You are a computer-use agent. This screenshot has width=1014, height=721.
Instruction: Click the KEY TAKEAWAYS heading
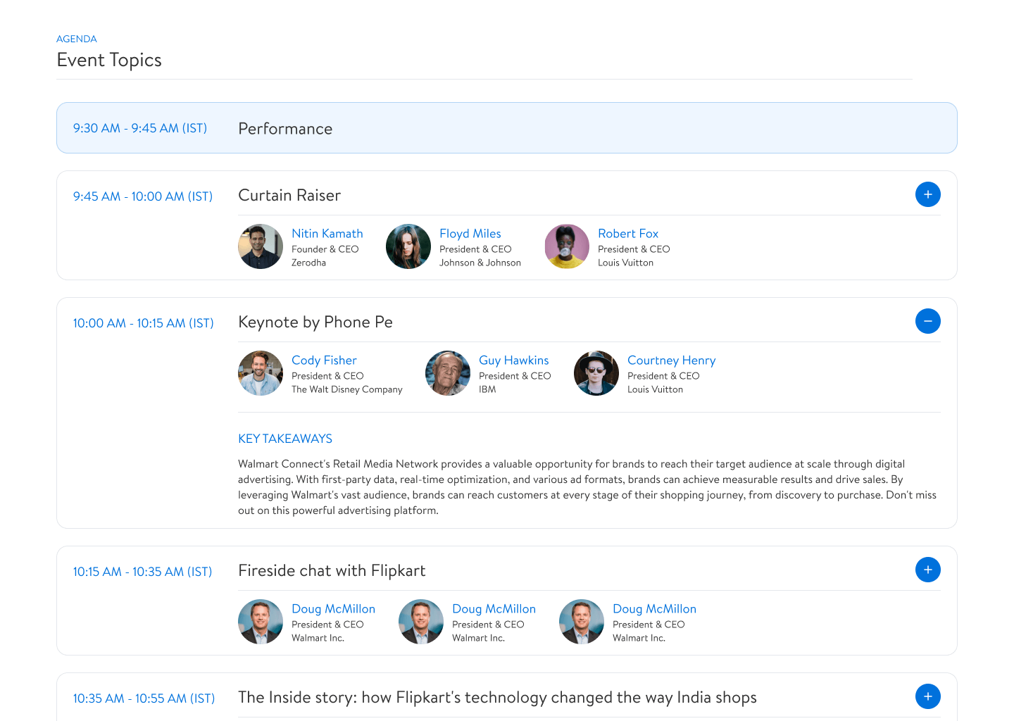click(x=285, y=439)
